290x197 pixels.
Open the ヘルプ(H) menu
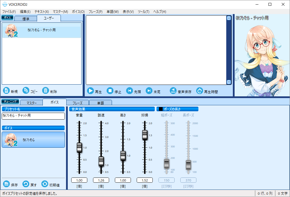coord(160,12)
